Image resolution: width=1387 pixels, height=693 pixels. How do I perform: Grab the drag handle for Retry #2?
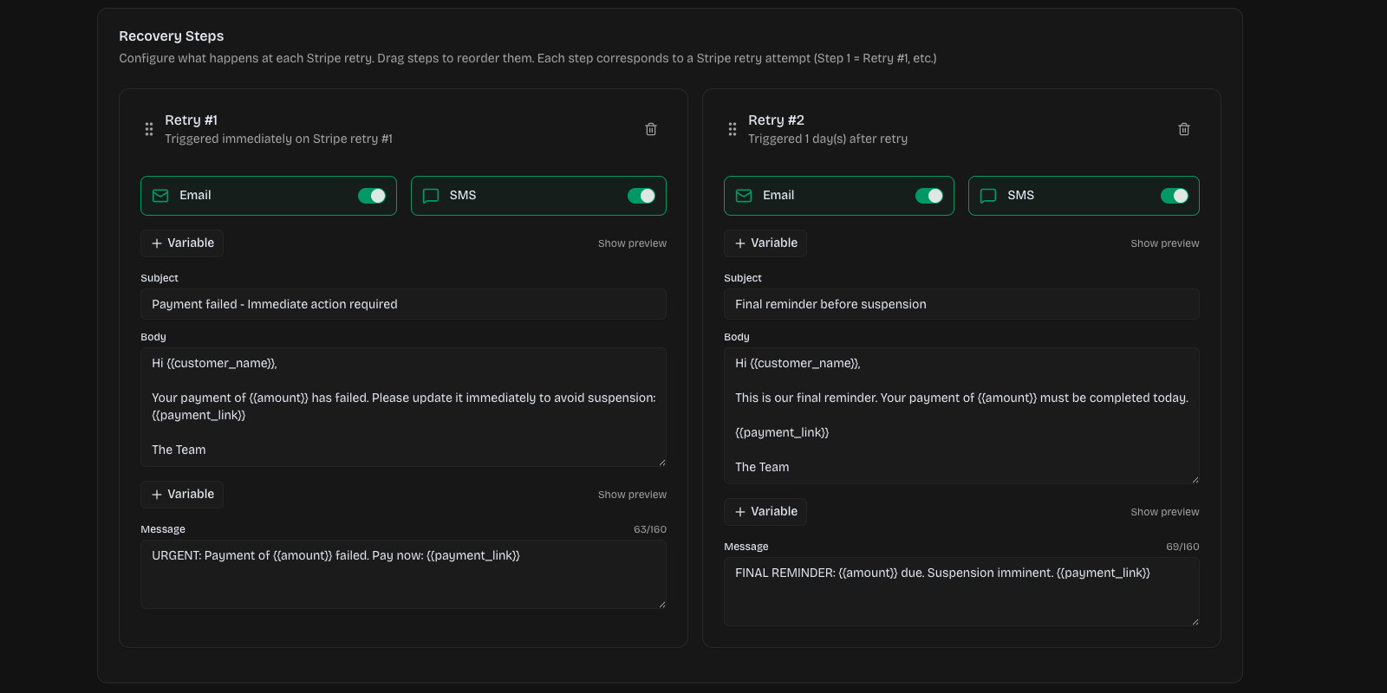coord(733,129)
